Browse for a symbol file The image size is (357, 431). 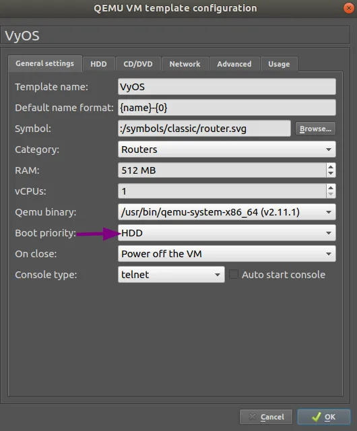click(x=315, y=129)
